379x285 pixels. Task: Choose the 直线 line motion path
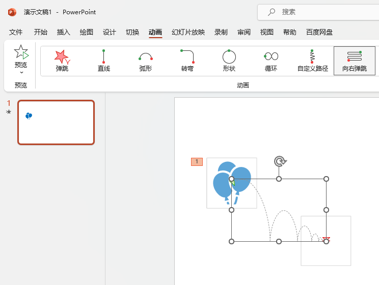[104, 61]
